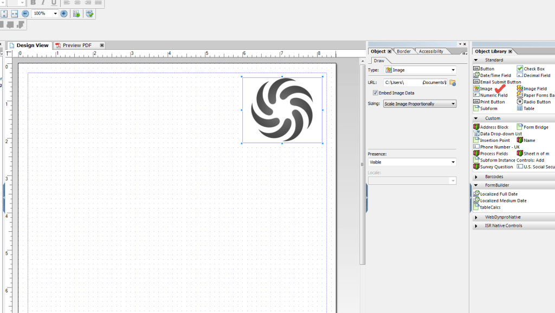The height and width of the screenshot is (313, 555).
Task: Toggle underline text formatting
Action: pyautogui.click(x=54, y=3)
